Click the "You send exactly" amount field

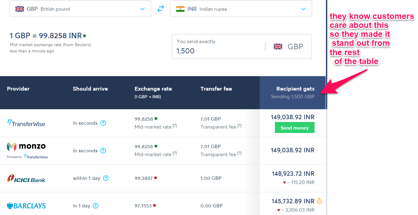pyautogui.click(x=242, y=47)
